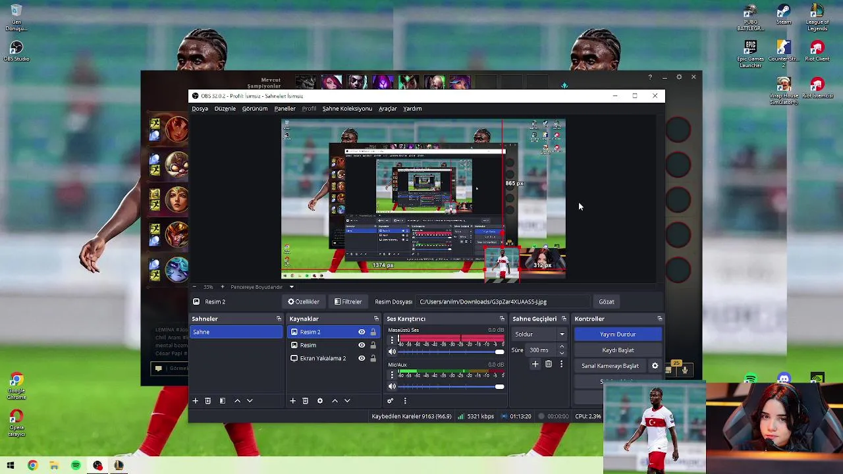Open the Dosya menu

coord(200,109)
